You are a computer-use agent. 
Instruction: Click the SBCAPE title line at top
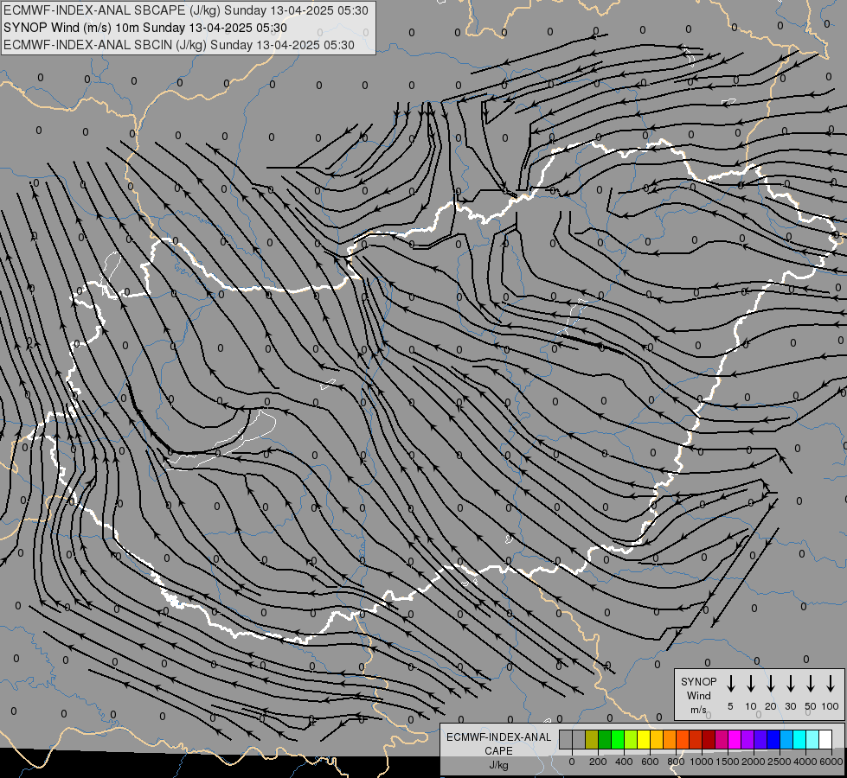click(186, 10)
